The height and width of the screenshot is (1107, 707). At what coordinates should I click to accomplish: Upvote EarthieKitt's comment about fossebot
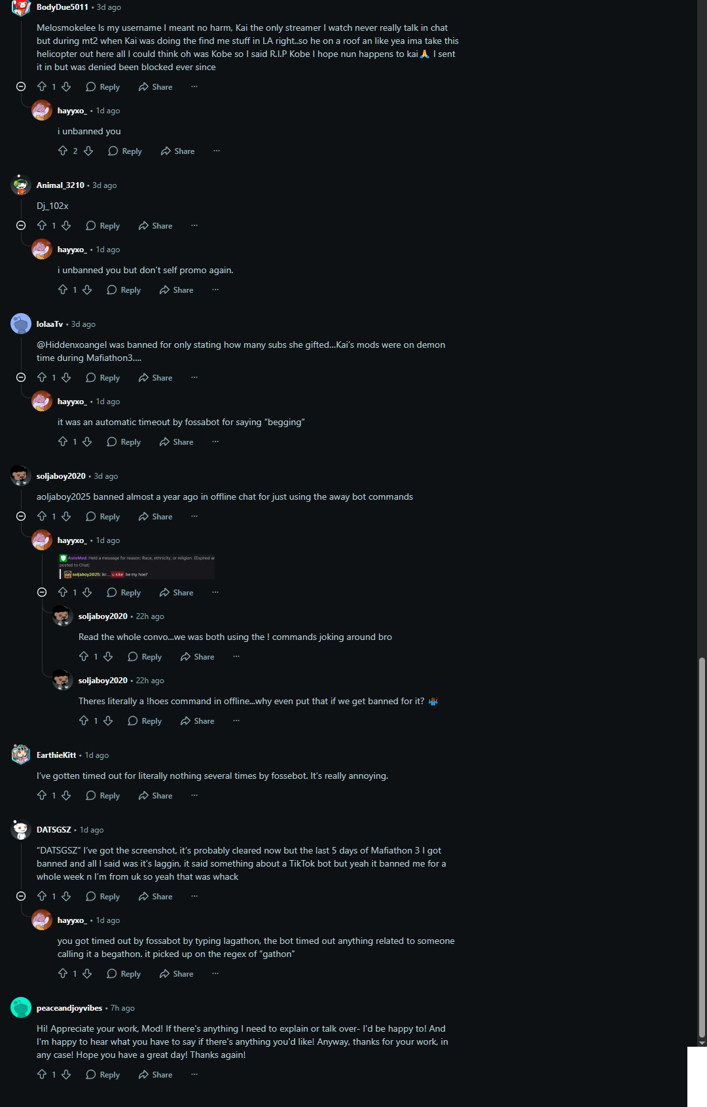(42, 795)
